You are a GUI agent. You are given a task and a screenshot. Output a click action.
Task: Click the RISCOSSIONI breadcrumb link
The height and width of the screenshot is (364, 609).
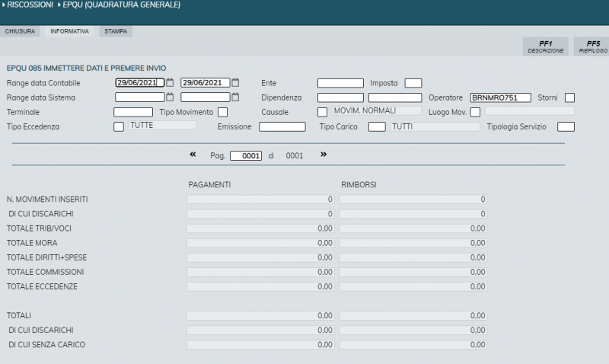click(30, 5)
